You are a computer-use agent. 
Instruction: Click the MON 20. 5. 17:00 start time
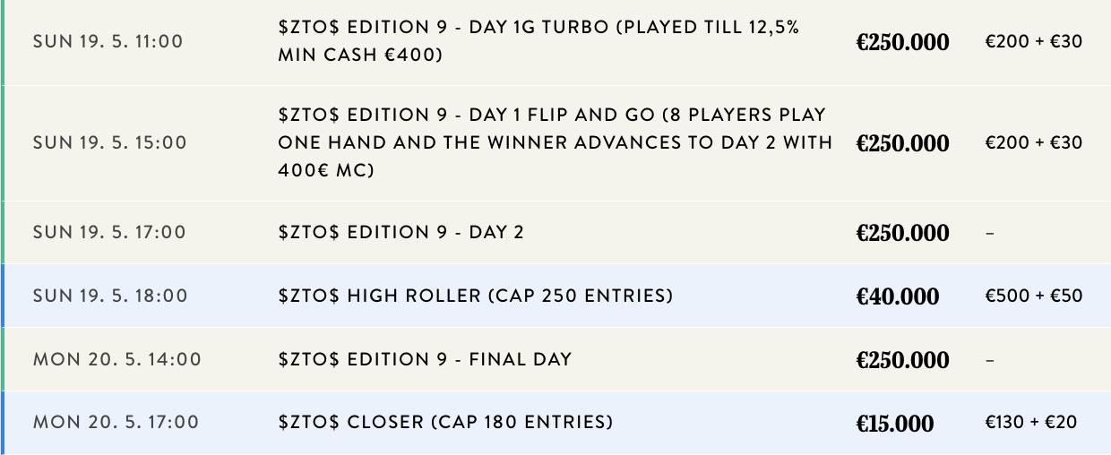point(117,422)
